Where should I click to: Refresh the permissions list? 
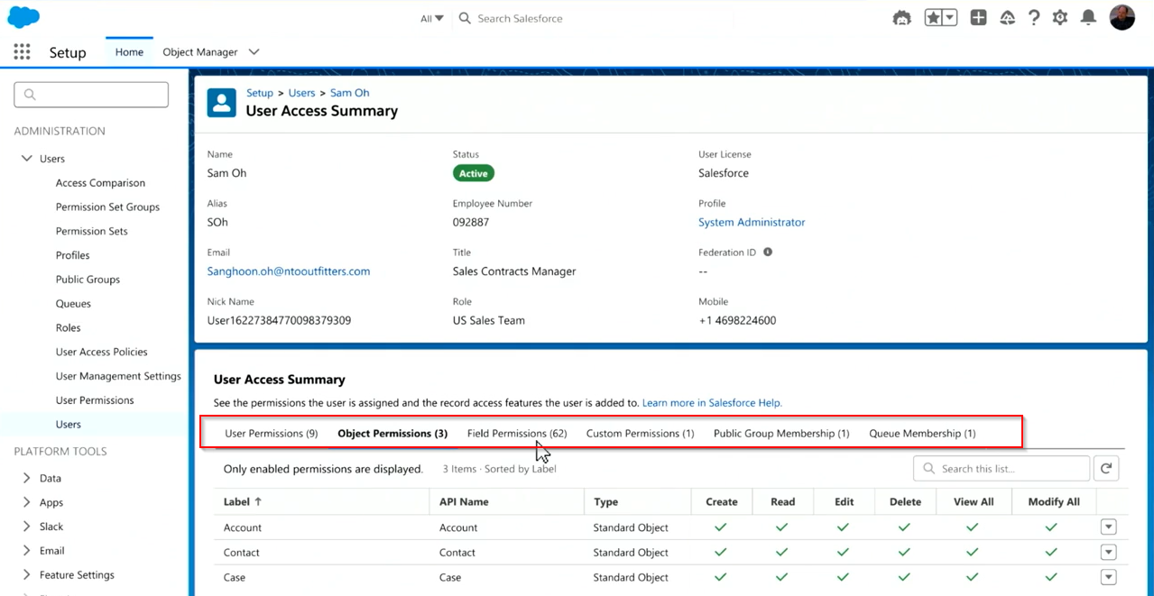(1106, 469)
